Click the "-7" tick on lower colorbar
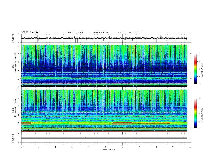Viewport: 214px width, 165px height. pos(199,128)
